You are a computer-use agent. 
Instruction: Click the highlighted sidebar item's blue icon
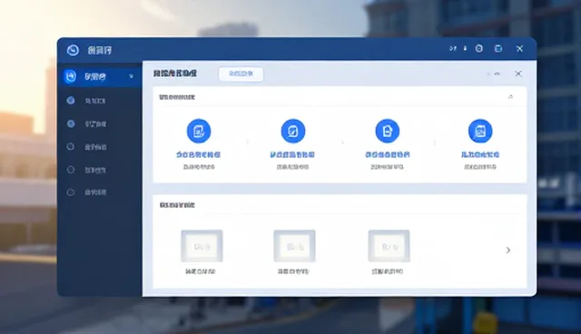70,76
